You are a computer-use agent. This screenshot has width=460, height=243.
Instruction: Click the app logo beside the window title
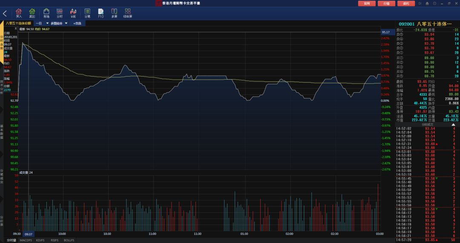[158, 3]
